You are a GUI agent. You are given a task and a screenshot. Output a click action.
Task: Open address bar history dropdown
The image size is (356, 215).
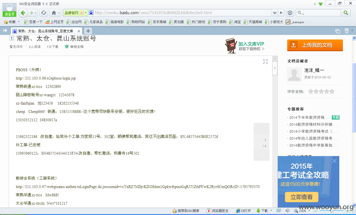click(275, 13)
